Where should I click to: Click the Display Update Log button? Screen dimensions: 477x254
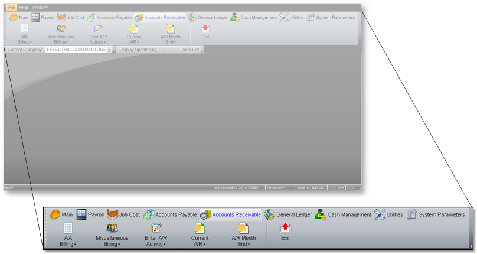tap(138, 50)
